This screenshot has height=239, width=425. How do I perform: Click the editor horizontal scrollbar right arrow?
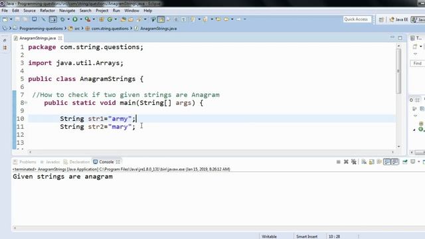coord(392,152)
